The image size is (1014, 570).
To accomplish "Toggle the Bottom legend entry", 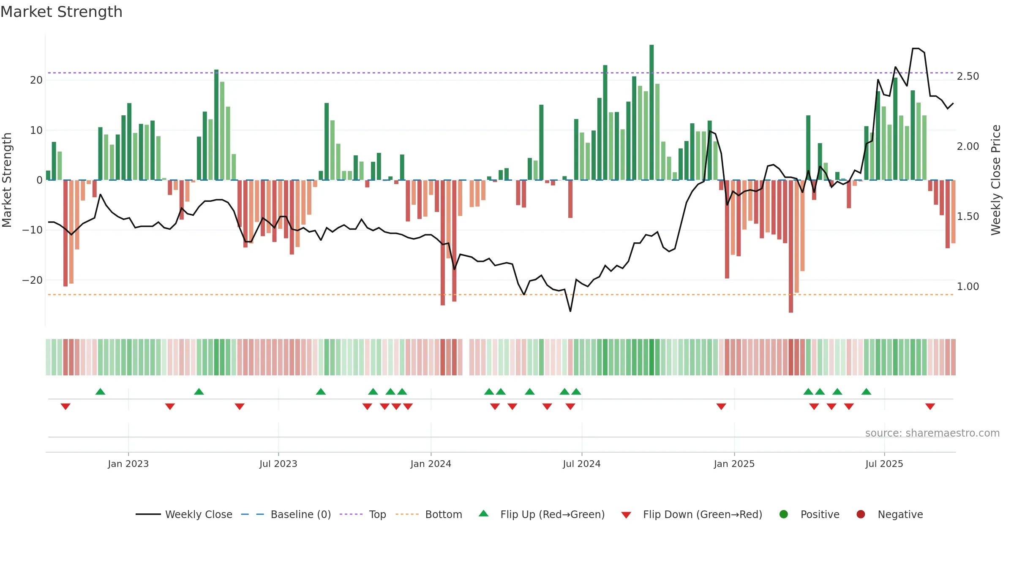I will tap(429, 514).
